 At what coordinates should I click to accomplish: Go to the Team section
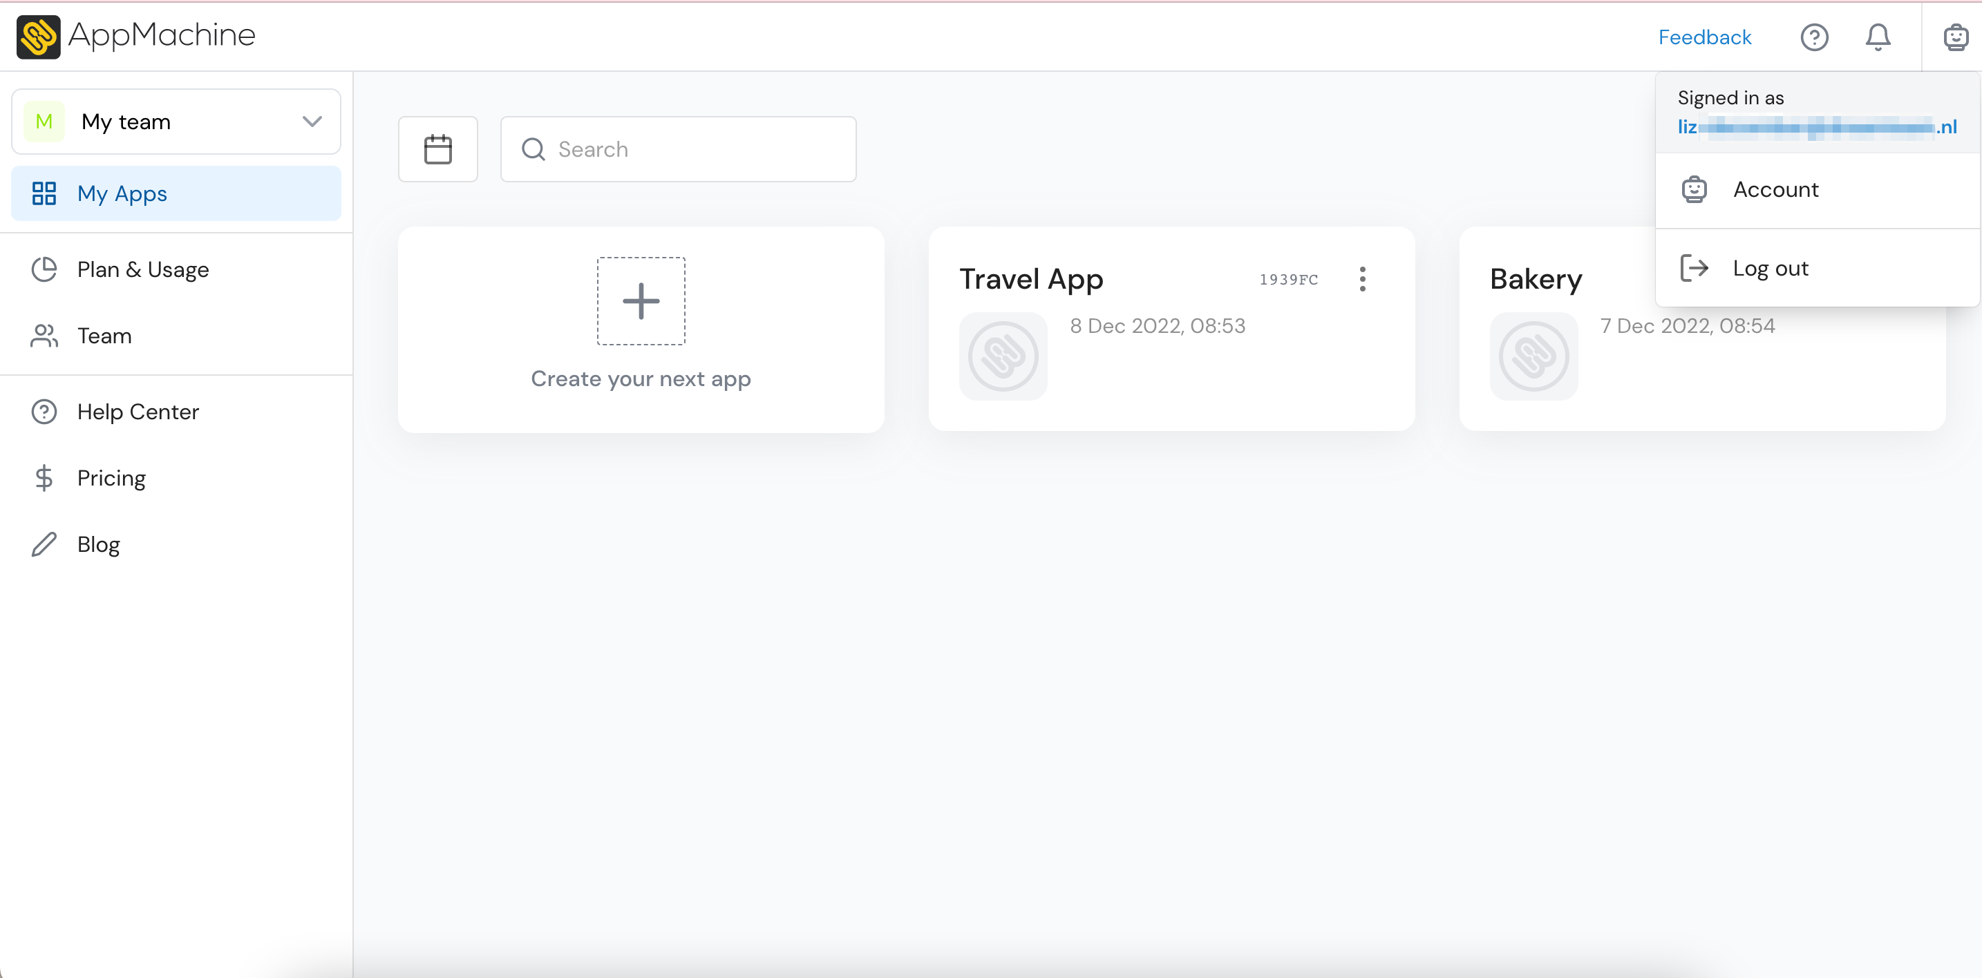[104, 336]
